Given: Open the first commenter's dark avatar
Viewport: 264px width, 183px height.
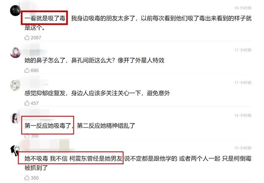Looking at the screenshot, I should pyautogui.click(x=15, y=10).
